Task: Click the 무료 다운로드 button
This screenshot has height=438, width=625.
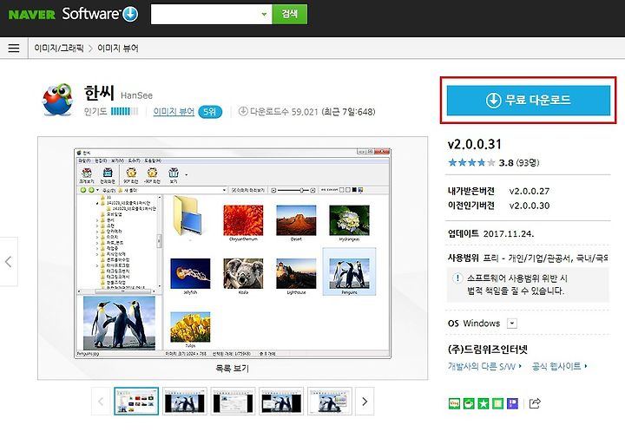Action: point(528,101)
